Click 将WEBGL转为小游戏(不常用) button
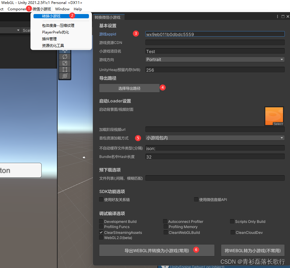 [253, 251]
